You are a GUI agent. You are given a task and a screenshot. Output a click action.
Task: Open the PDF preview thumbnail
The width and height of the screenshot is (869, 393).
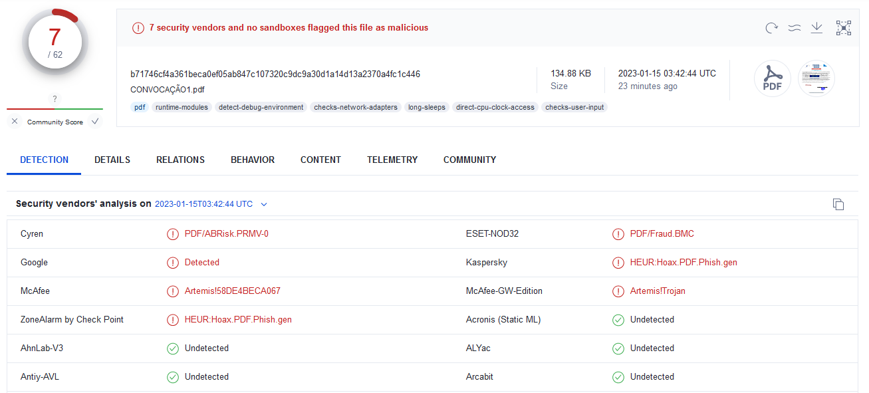pyautogui.click(x=816, y=78)
